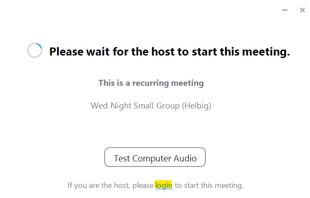The width and height of the screenshot is (310, 198).
Task: Click the word 'Helbig' in the meeting name
Action: [196, 106]
